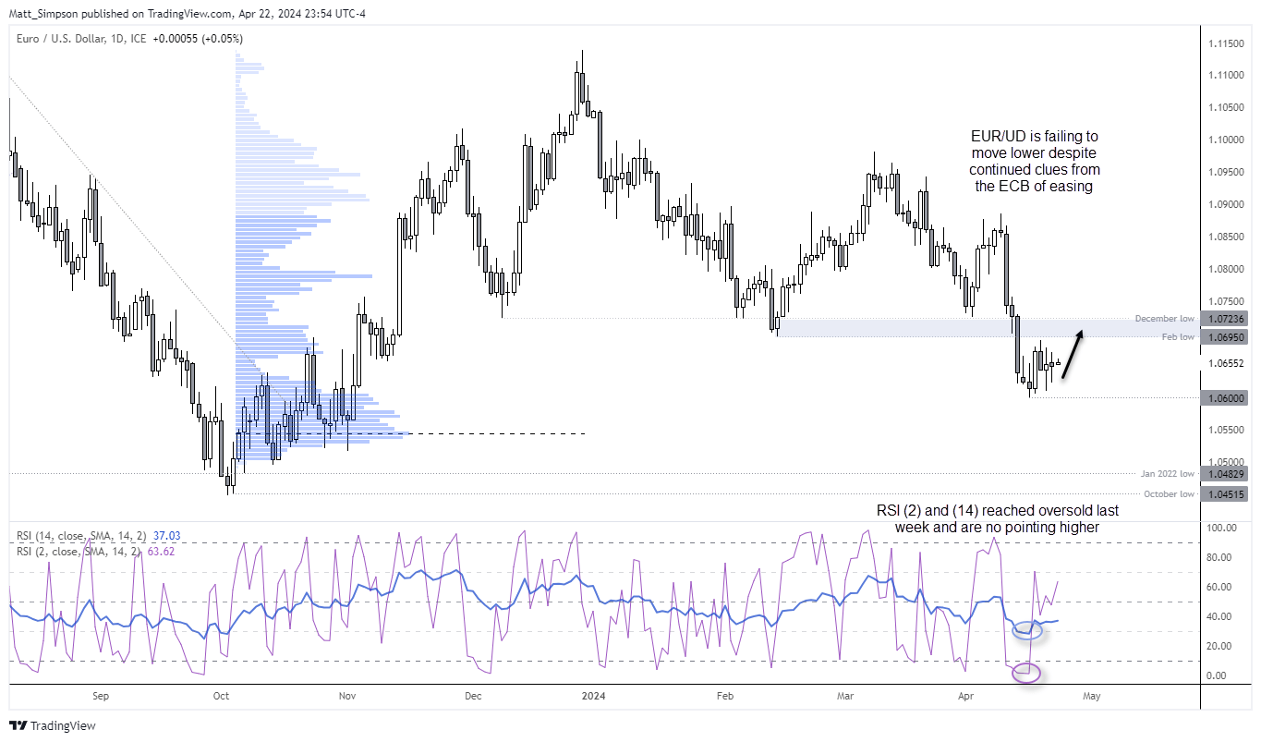Screen dimensions: 1261x742
Task: Click the Nov label on the time axis
Action: 347,695
